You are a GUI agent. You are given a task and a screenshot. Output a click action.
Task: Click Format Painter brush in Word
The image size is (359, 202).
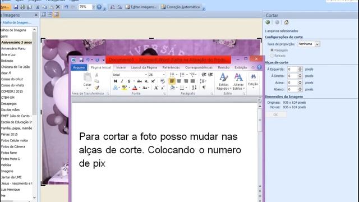coord(97,88)
